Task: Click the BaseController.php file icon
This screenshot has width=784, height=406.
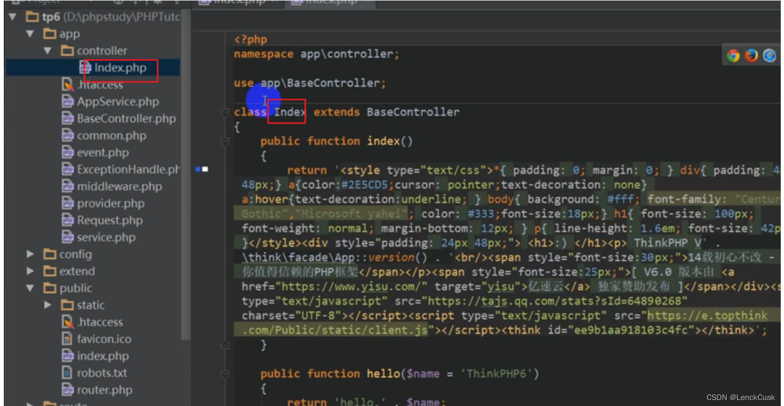Action: (68, 118)
